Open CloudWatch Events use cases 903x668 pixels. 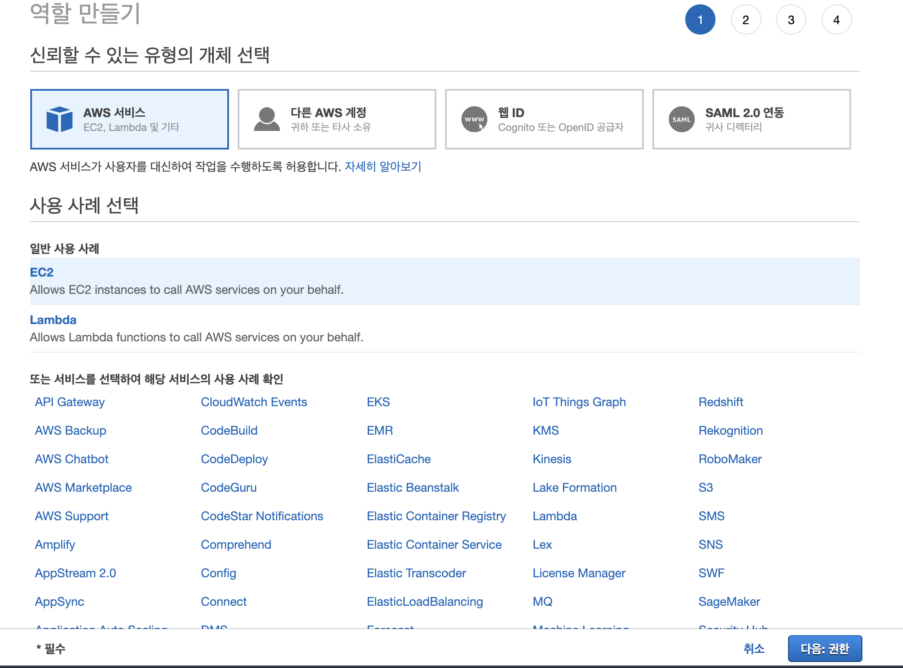point(254,402)
